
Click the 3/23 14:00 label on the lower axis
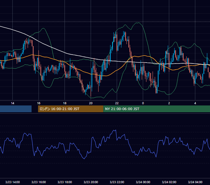13,182
